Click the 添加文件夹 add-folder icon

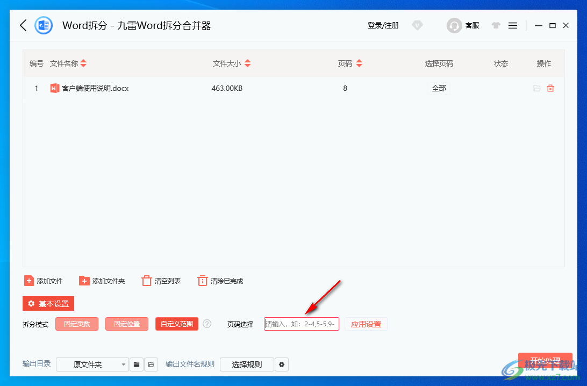click(84, 280)
